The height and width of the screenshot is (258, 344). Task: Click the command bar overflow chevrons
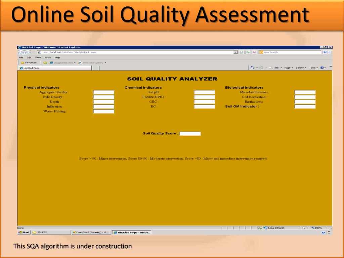tap(331, 67)
